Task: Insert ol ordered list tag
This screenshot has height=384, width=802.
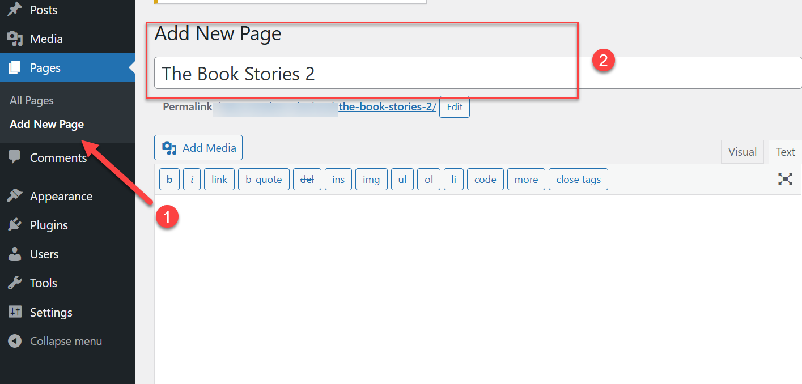Action: [428, 180]
